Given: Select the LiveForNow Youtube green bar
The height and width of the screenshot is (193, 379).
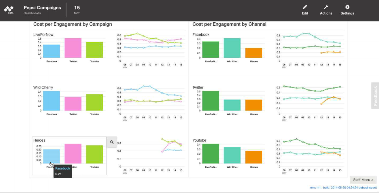Looking at the screenshot, I should [x=95, y=50].
